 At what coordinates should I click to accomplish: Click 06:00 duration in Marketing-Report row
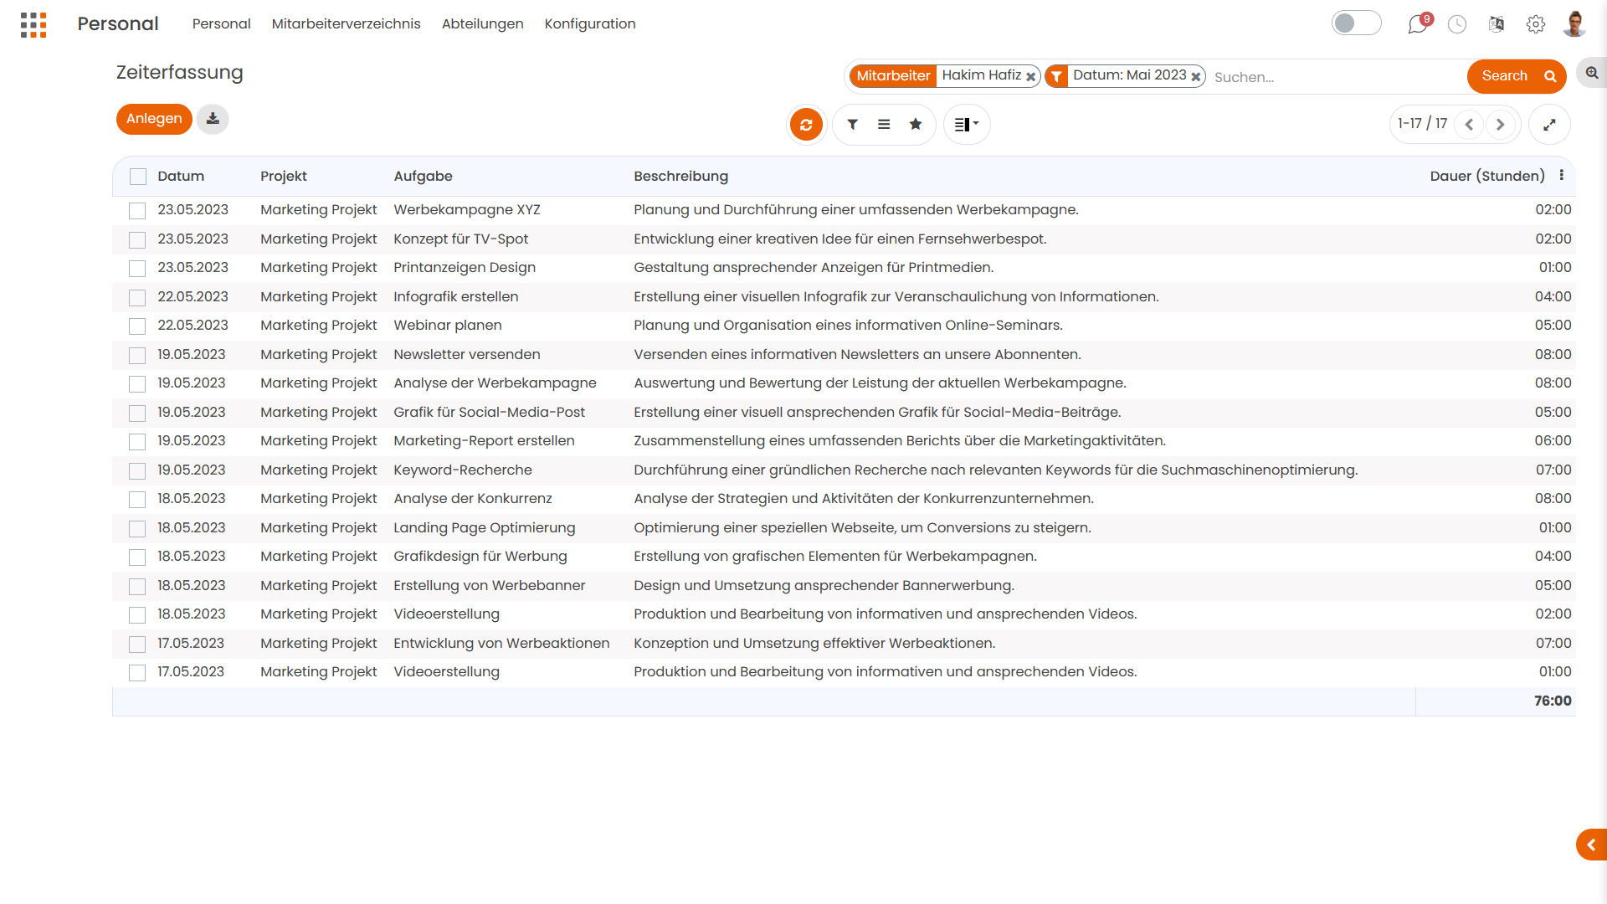coord(1553,441)
